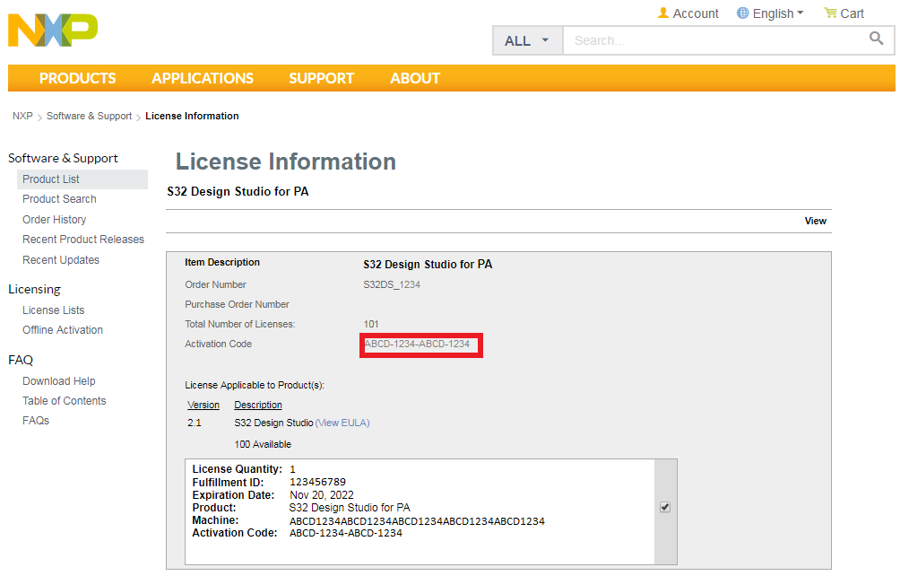Open the ABOUT menu
Image resolution: width=900 pixels, height=576 pixels.
415,78
